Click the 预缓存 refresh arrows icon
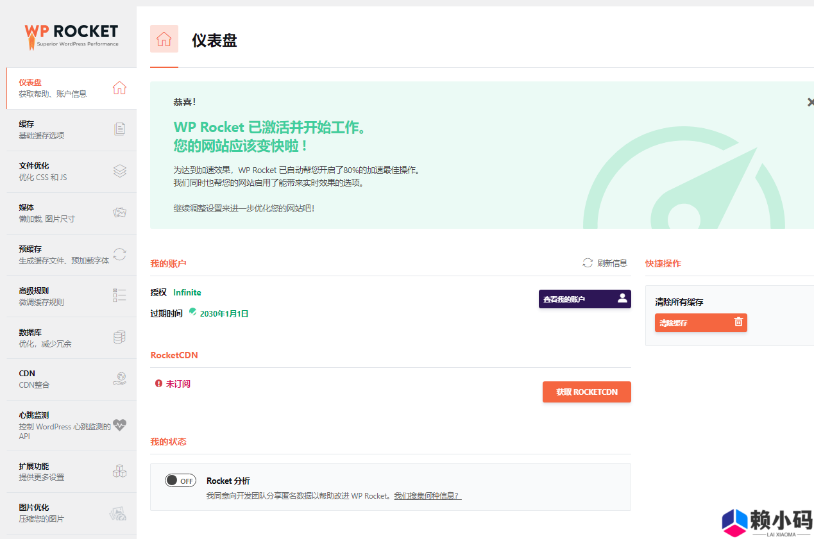 (x=119, y=254)
